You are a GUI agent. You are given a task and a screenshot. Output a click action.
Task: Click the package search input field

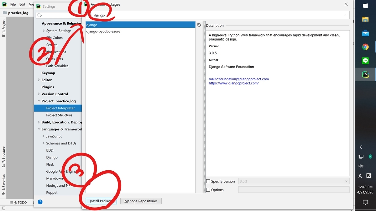pyautogui.click(x=218, y=15)
